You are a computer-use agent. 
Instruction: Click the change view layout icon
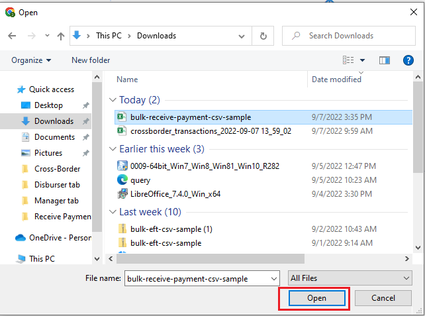point(349,60)
